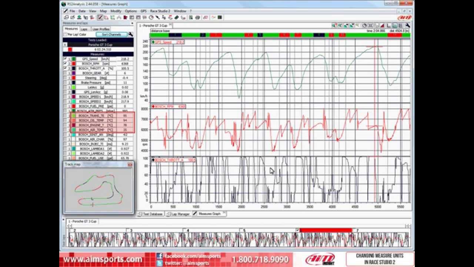Select the BOSCH_LAMBDA1 channel row
Image resolution: width=474 pixels, height=267 pixels.
click(98, 149)
